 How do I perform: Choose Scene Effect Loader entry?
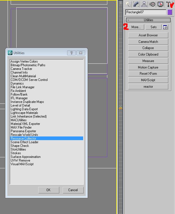tap(47, 142)
